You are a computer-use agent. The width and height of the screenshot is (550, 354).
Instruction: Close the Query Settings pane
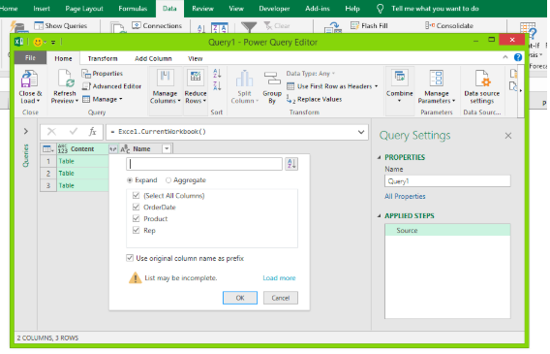tap(508, 136)
